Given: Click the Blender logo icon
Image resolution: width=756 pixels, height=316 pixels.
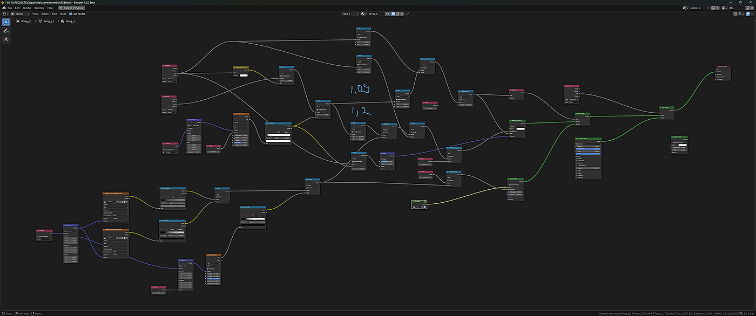Looking at the screenshot, I should click(3, 8).
